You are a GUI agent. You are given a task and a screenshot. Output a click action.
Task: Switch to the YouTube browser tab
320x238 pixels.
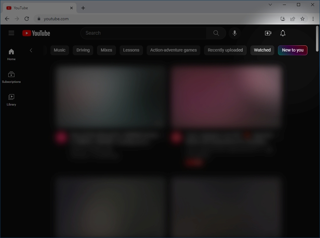(37, 8)
